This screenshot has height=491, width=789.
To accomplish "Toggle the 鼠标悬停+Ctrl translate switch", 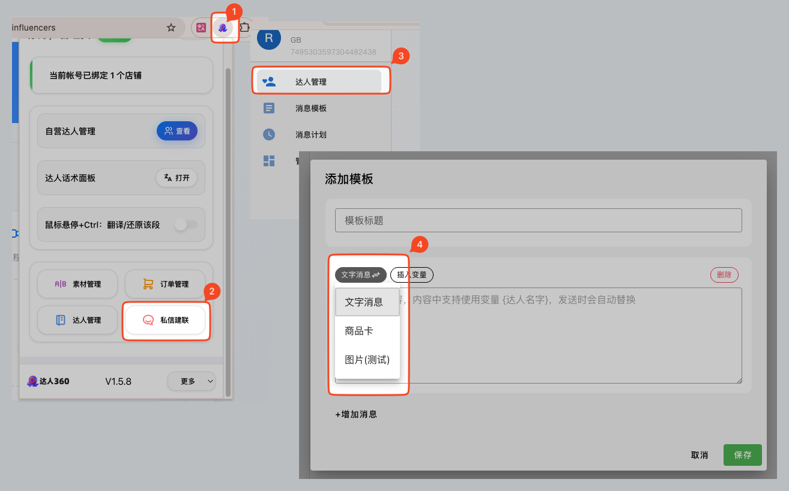I will (x=186, y=224).
